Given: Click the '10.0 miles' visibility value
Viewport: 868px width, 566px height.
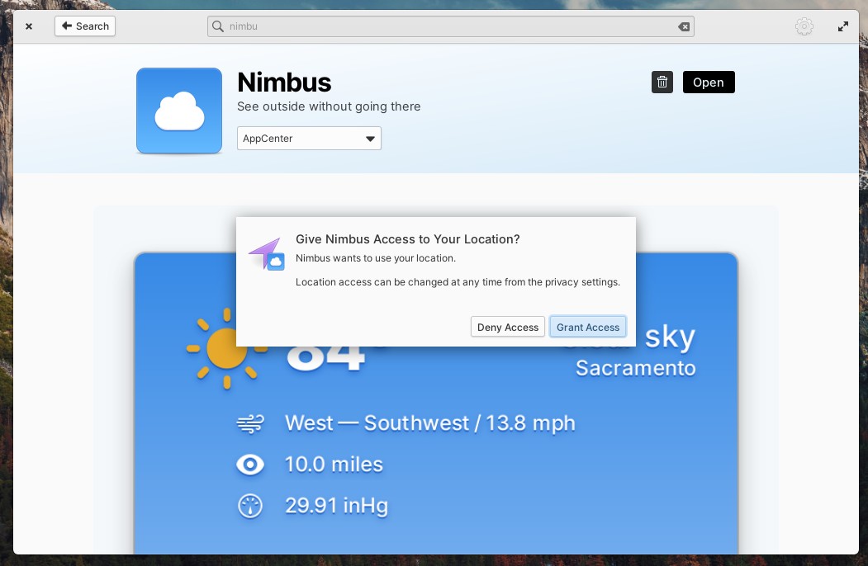Looking at the screenshot, I should tap(334, 465).
